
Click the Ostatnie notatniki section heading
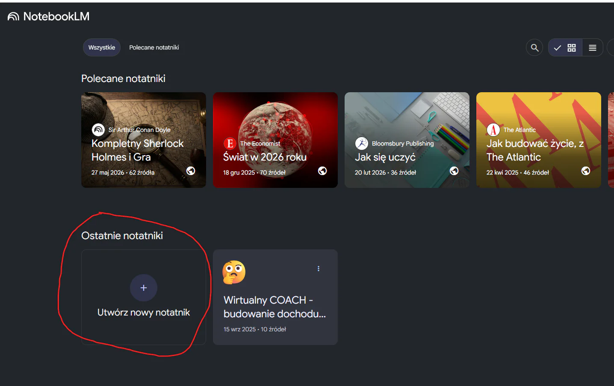point(122,236)
